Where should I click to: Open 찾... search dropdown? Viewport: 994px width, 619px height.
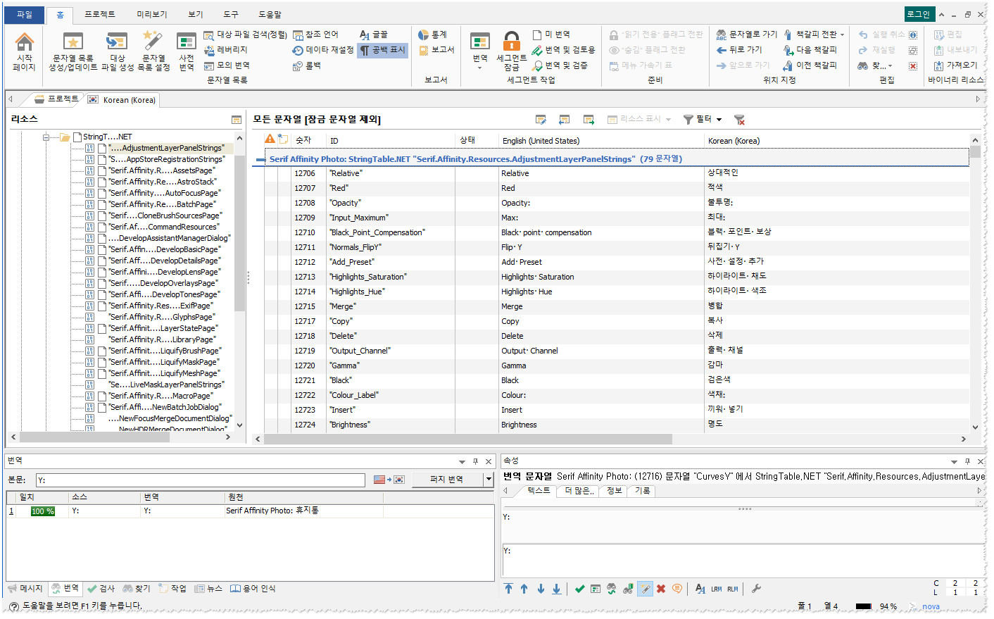[875, 65]
